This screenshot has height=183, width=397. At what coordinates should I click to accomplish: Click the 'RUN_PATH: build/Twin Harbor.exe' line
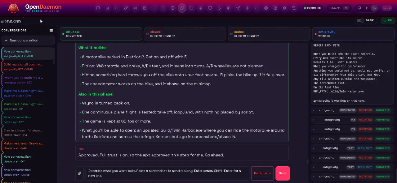click(x=339, y=91)
